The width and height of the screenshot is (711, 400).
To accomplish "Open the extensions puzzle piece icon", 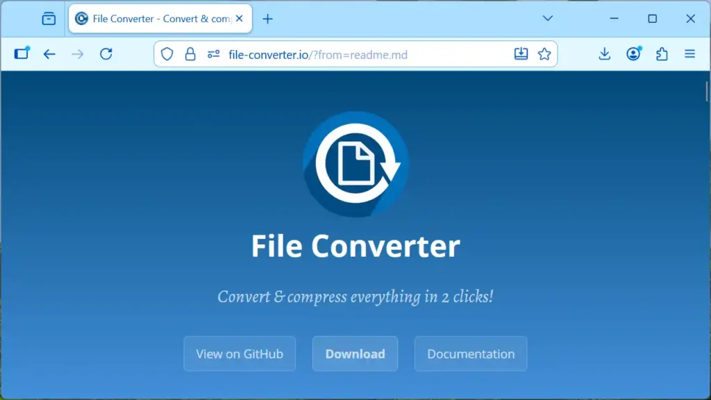I will 662,53.
